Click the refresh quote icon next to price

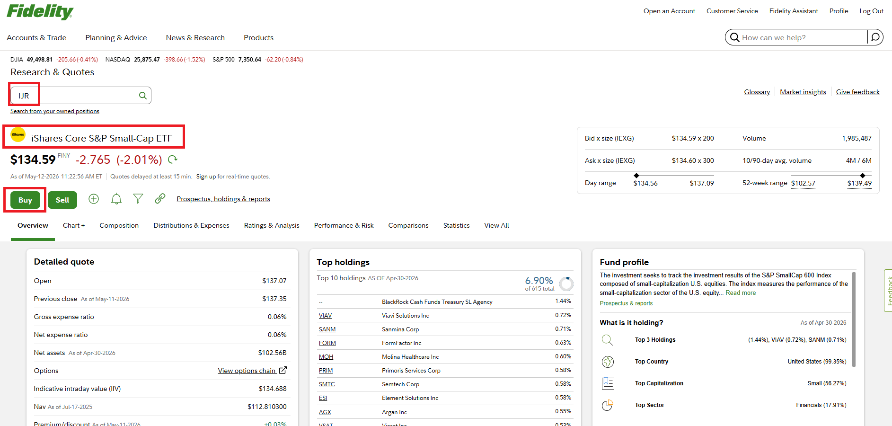(x=173, y=160)
